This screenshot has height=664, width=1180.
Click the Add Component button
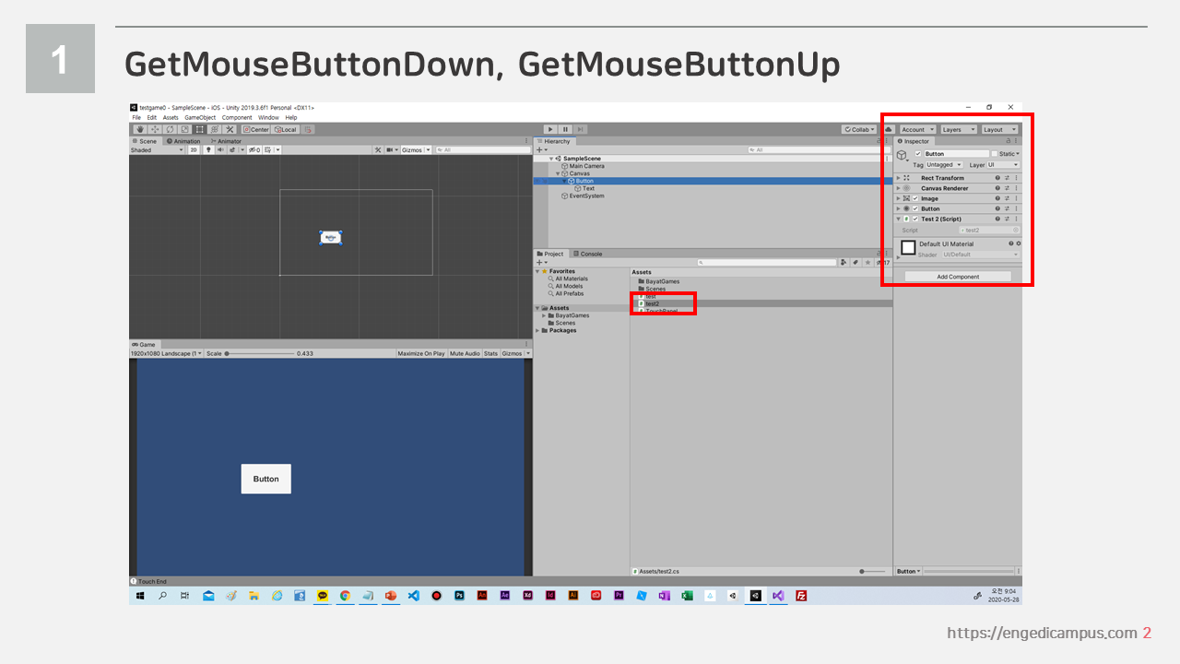[x=958, y=277]
